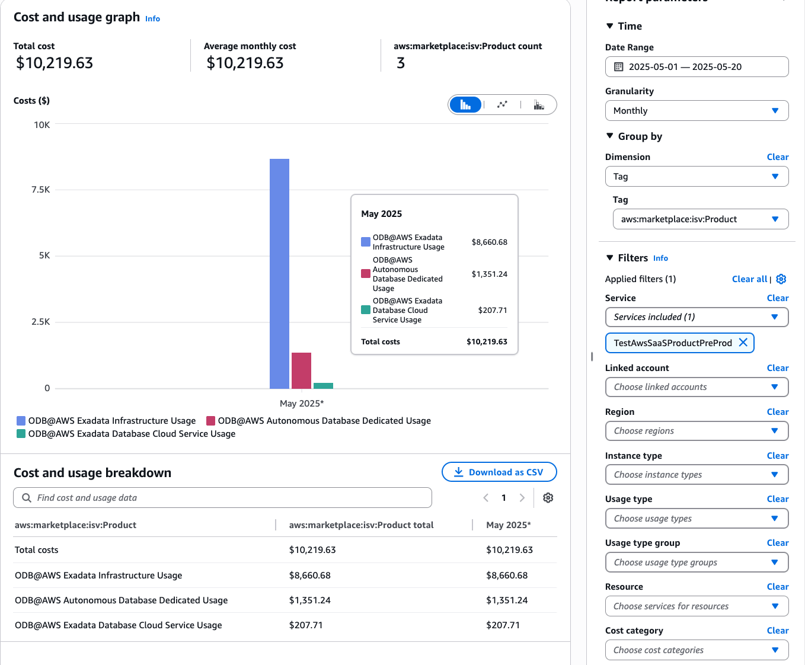
Task: Collapse the Filters section
Action: tap(611, 257)
